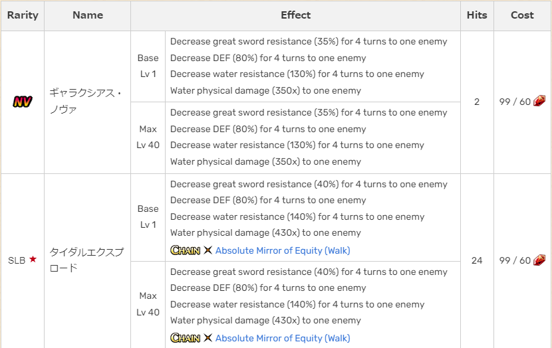Click the Name column header
The height and width of the screenshot is (348, 552).
(88, 15)
